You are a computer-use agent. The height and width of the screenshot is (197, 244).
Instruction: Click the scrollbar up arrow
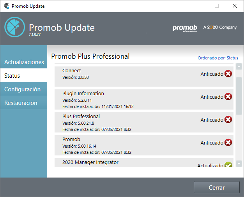click(239, 67)
